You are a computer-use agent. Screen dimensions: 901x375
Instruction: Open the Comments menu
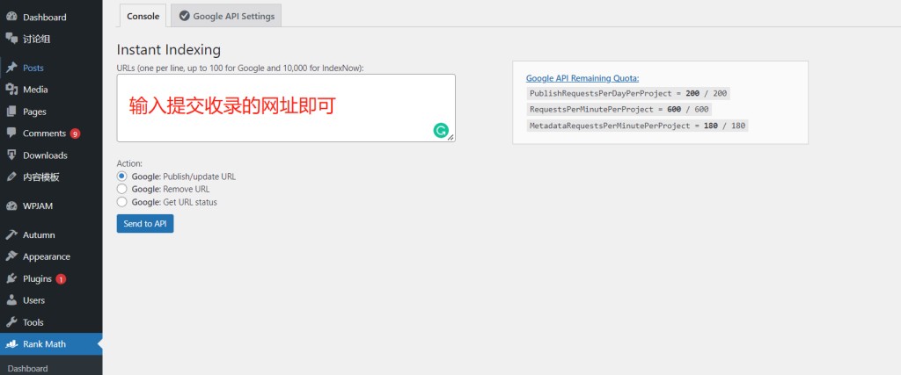pyautogui.click(x=51, y=133)
